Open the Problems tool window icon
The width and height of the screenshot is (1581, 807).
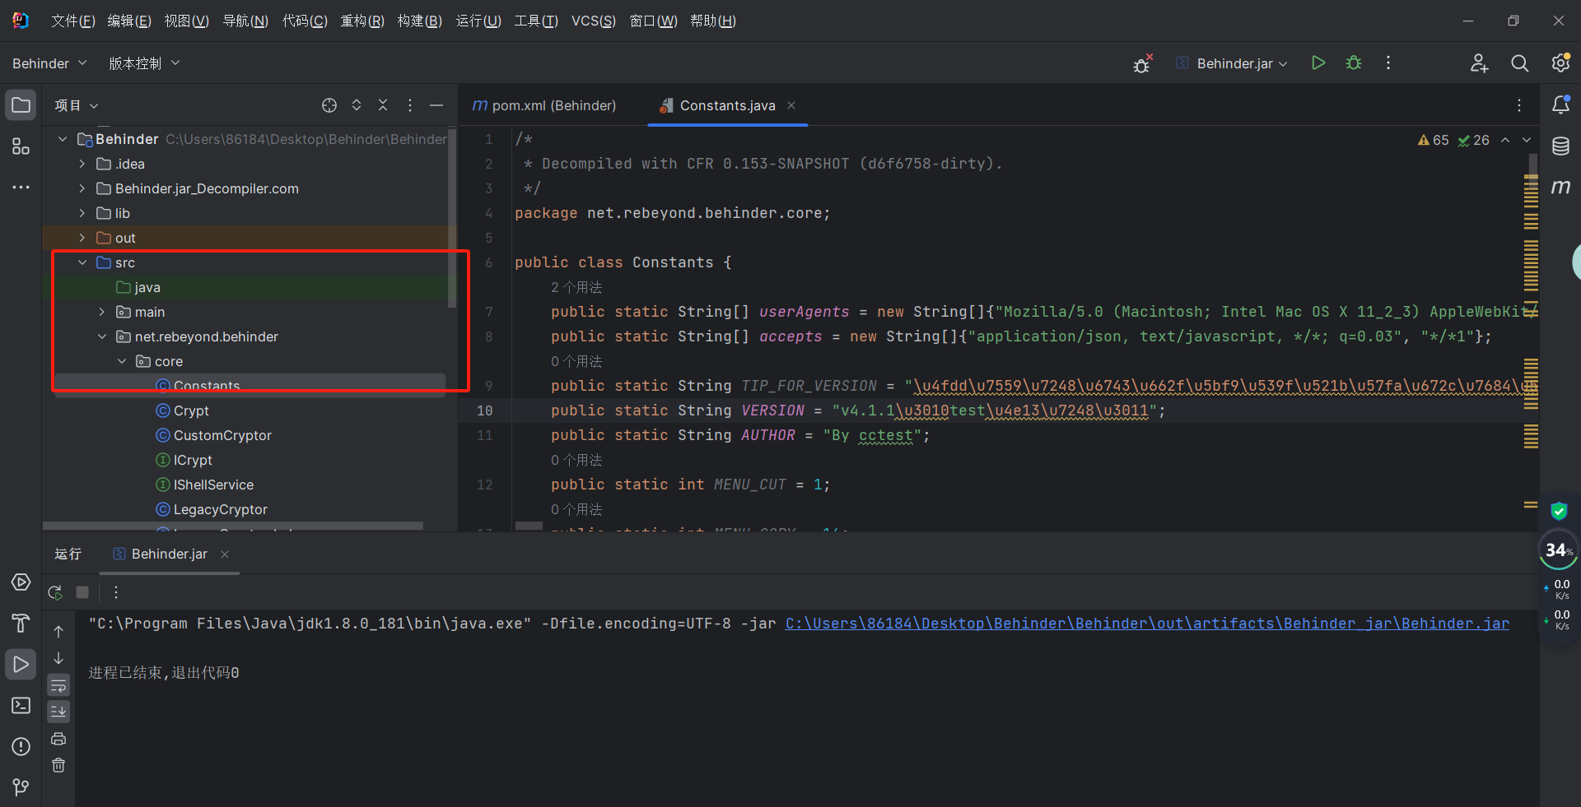point(21,747)
